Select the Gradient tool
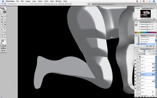 [5, 24]
